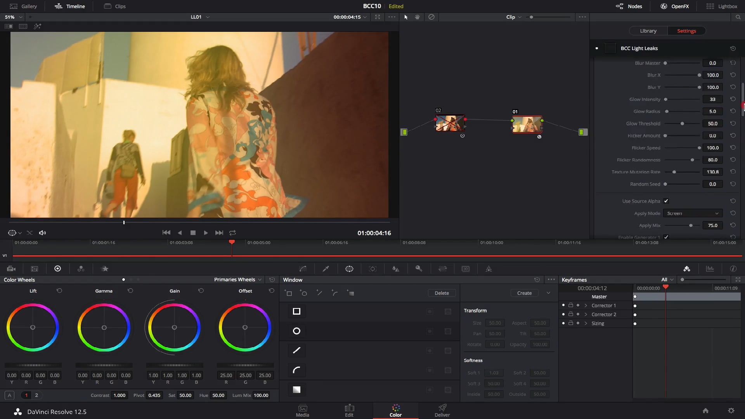Image resolution: width=745 pixels, height=419 pixels.
Task: Switch to the Settings tab
Action: 686,31
